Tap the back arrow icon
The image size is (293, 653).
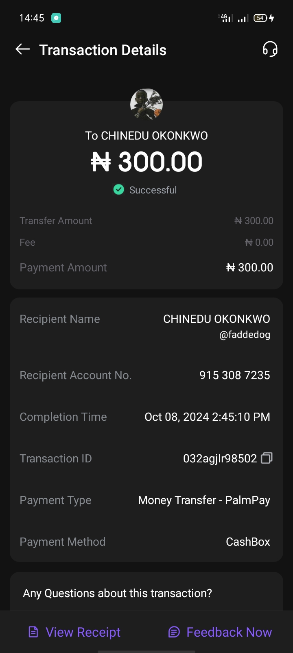[23, 50]
